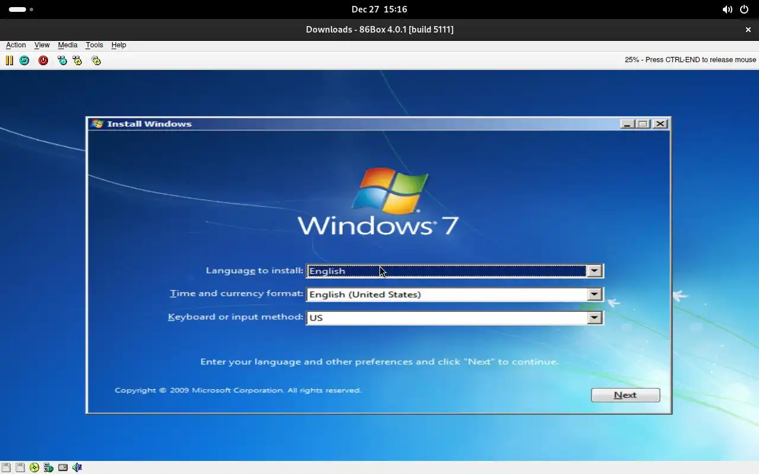Viewport: 759px width, 474px height.
Task: Open the Tools menu
Action: [94, 45]
